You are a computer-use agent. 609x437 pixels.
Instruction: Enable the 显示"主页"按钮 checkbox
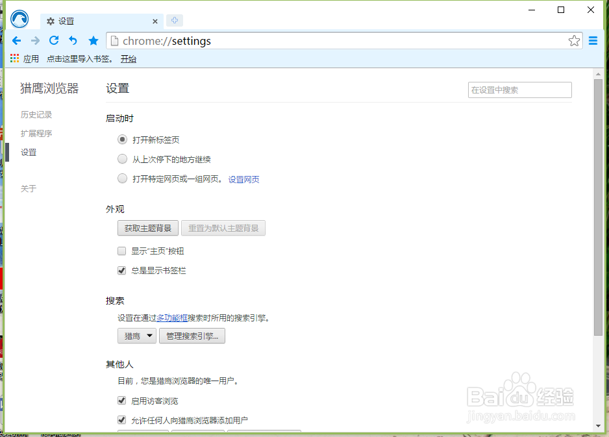(121, 251)
